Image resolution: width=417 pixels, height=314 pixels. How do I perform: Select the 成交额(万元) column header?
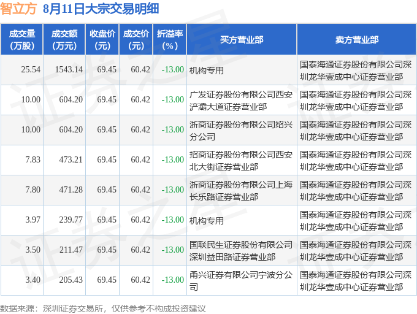[x=64, y=39]
